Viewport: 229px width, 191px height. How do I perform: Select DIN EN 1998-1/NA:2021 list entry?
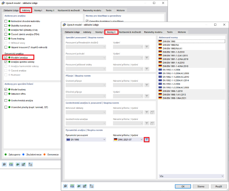pos(191,98)
